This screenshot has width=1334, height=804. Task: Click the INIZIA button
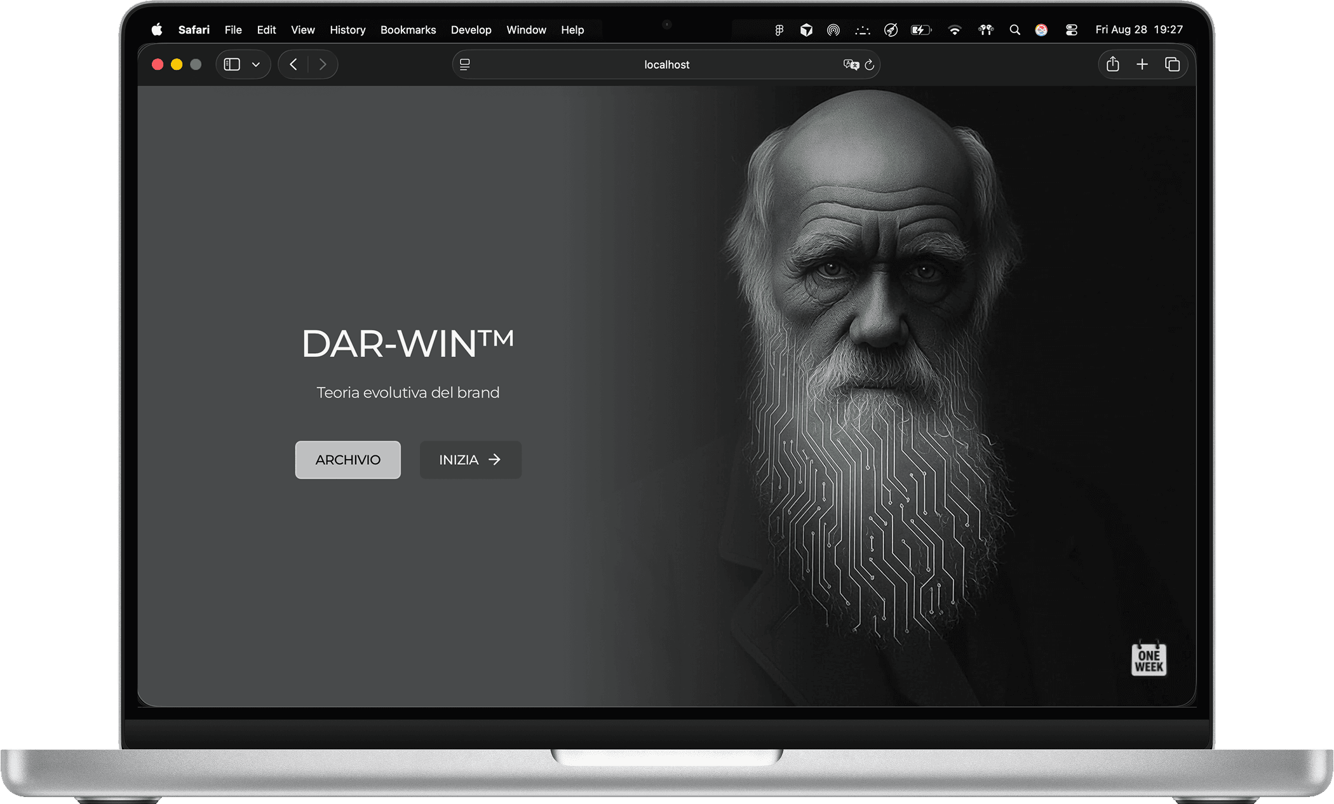pos(471,460)
